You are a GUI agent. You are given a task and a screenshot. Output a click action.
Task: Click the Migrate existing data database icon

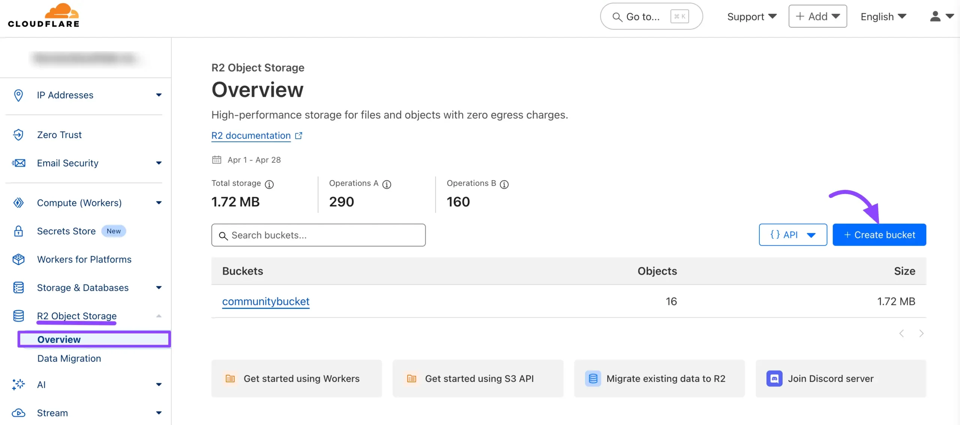click(593, 379)
